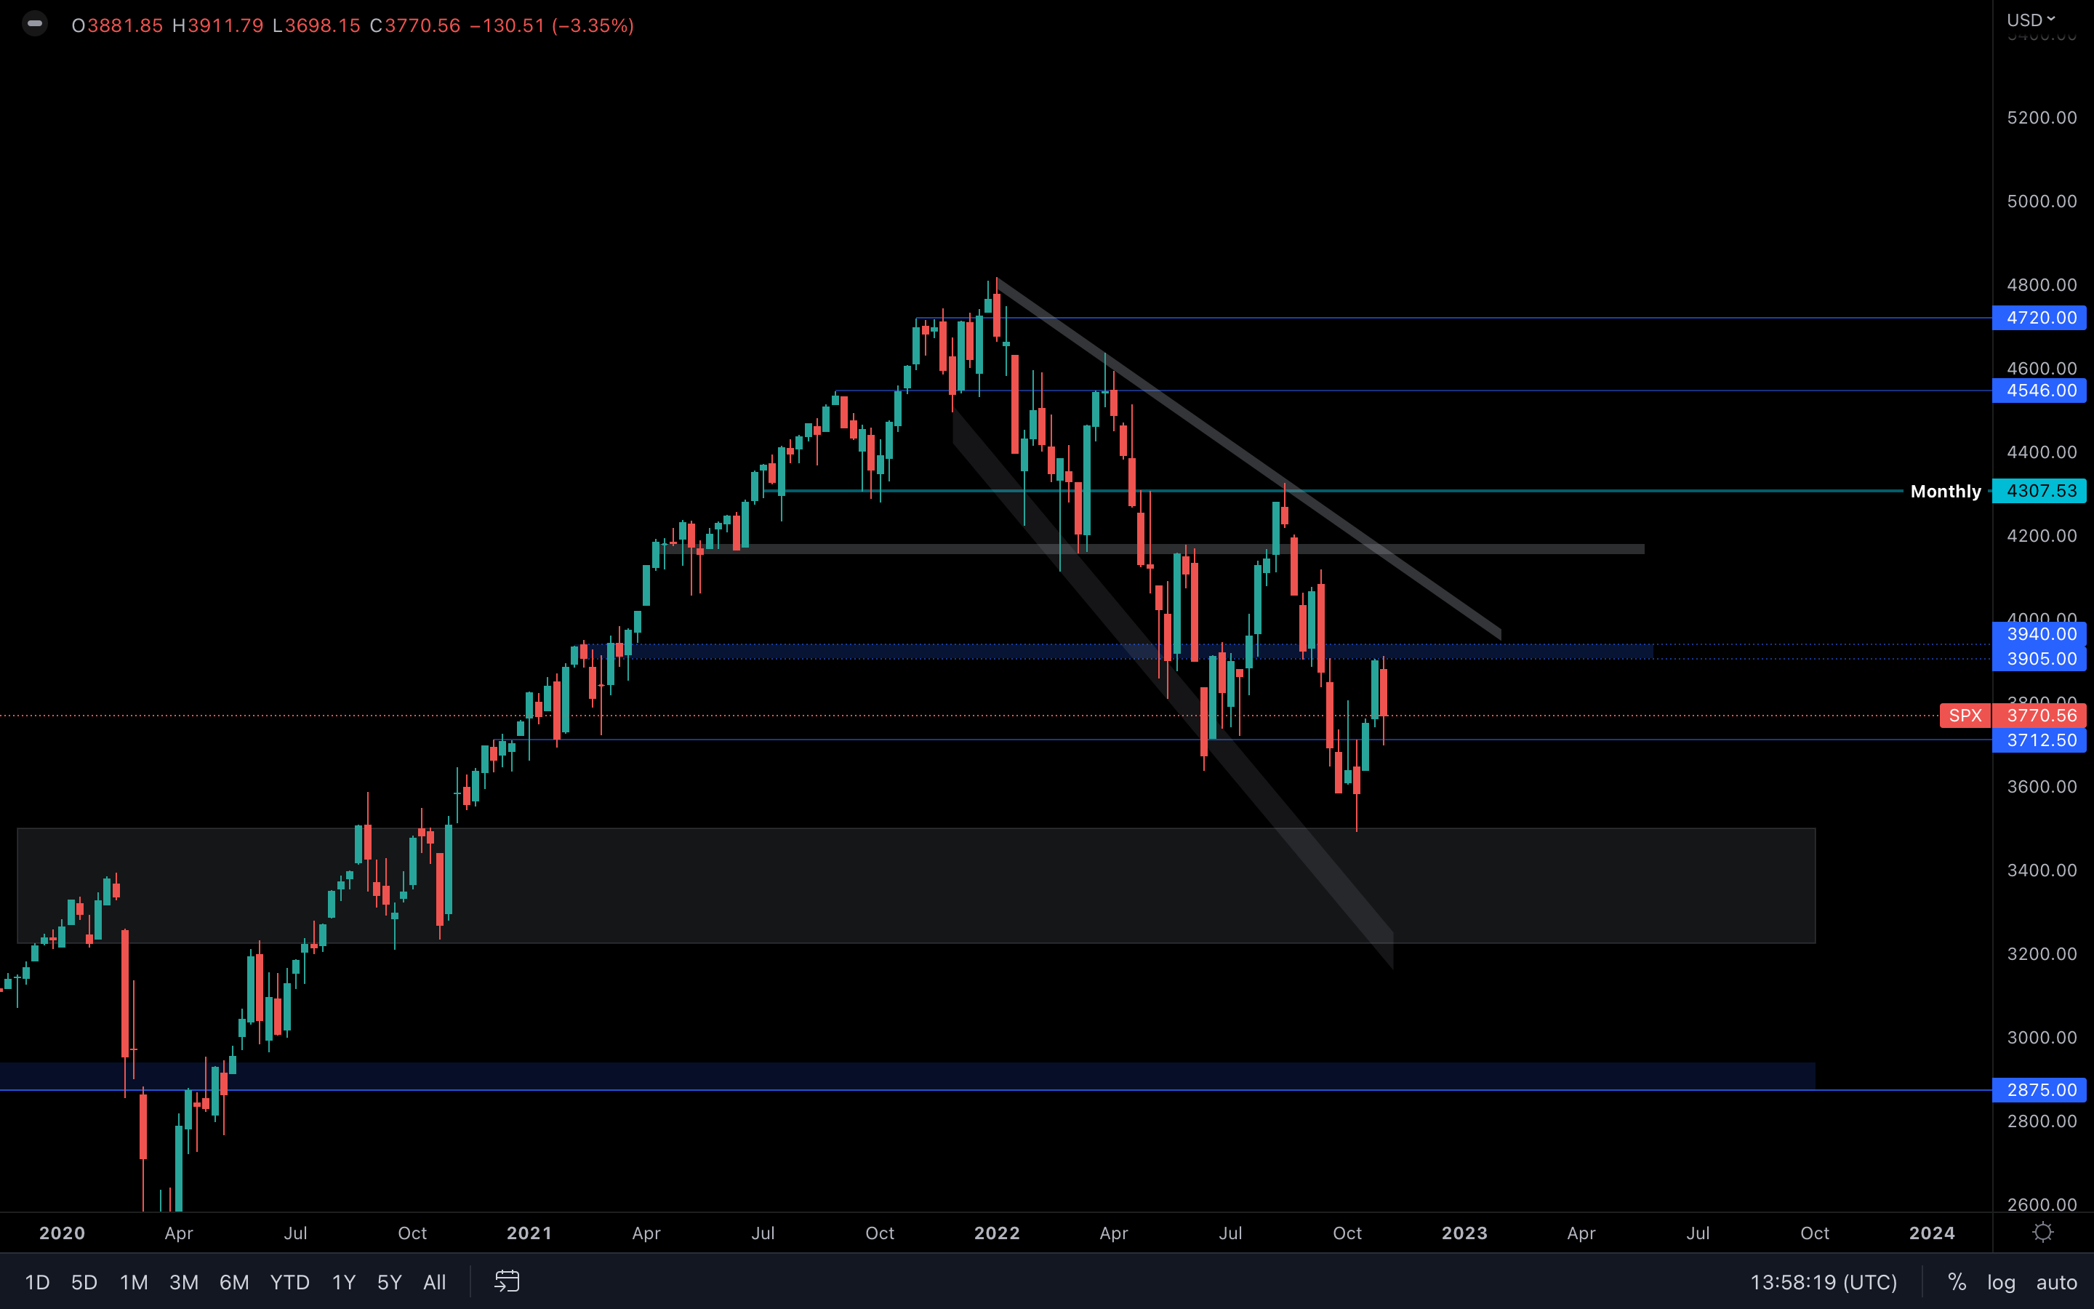Click the All date range button

(x=434, y=1282)
